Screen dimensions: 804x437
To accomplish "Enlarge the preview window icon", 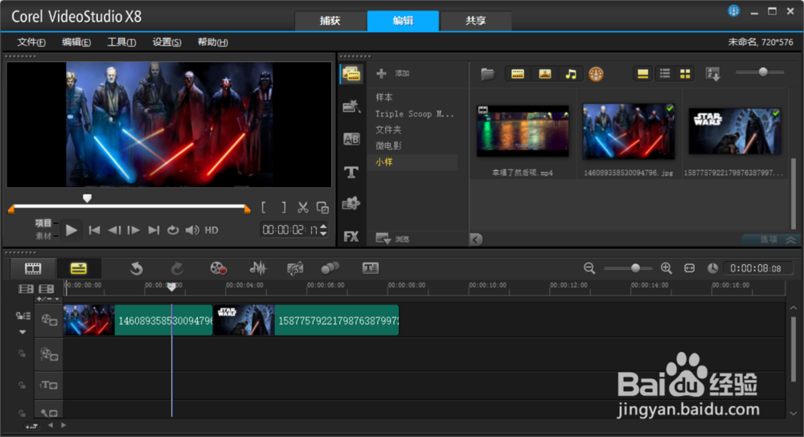I will coord(322,207).
